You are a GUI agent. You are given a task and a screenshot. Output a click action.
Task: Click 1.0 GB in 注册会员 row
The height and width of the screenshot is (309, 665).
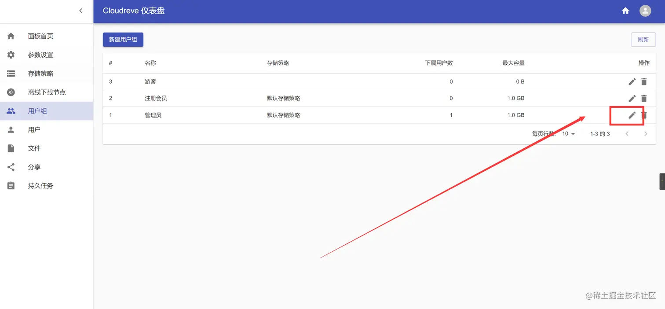(x=516, y=98)
